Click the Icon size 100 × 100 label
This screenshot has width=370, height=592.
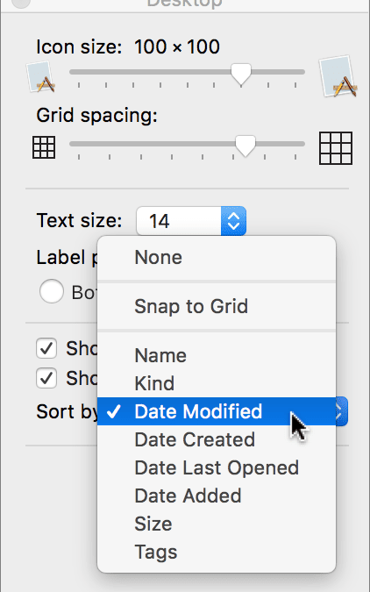click(128, 46)
